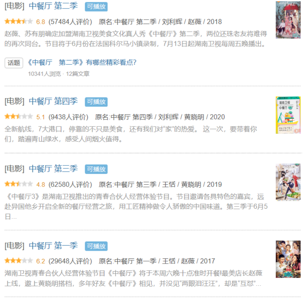Click the star rating for 第二季
The image size is (306, 299).
pyautogui.click(x=19, y=21)
